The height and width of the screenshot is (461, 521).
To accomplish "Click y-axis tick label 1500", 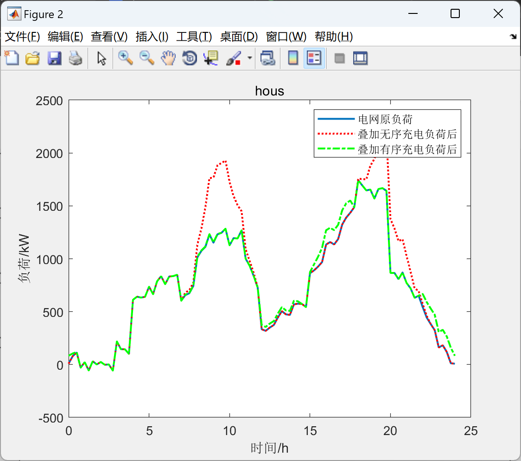I will 49,207.
